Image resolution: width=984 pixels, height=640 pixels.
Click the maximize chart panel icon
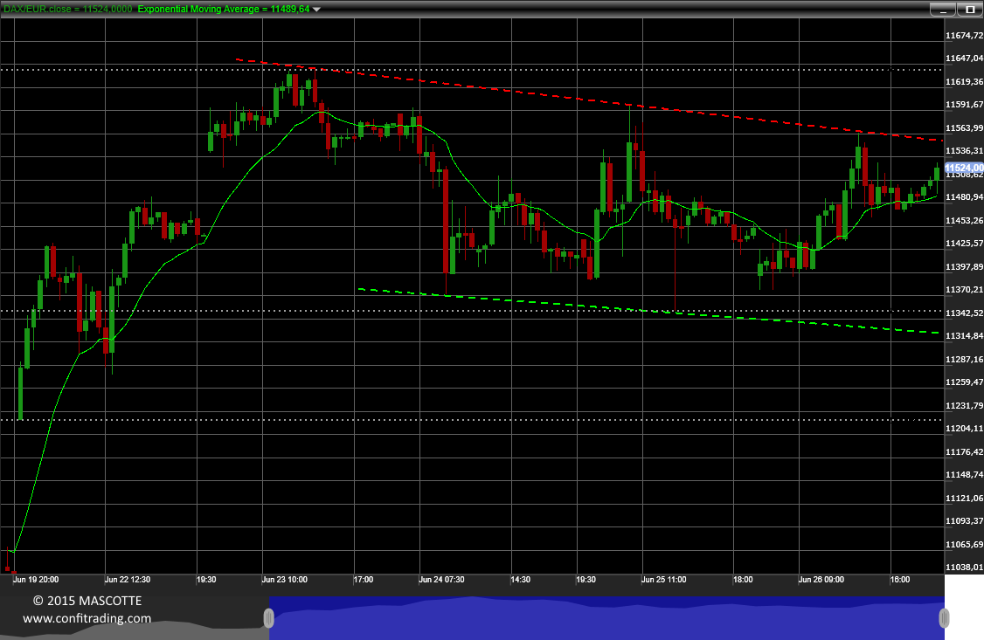click(969, 10)
